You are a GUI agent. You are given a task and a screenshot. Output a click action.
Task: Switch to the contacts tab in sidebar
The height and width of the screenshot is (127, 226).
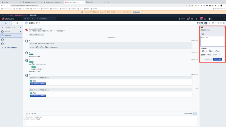(x=17, y=23)
